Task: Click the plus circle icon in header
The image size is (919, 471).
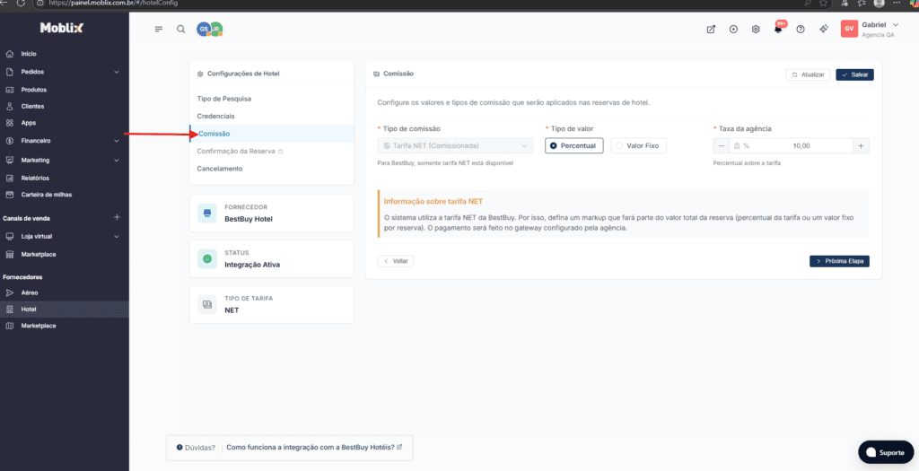Action: coord(733,30)
